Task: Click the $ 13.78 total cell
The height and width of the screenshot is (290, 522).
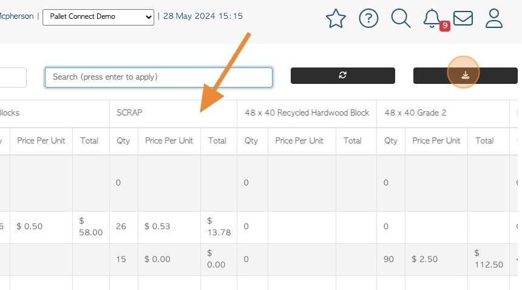Action: click(219, 226)
